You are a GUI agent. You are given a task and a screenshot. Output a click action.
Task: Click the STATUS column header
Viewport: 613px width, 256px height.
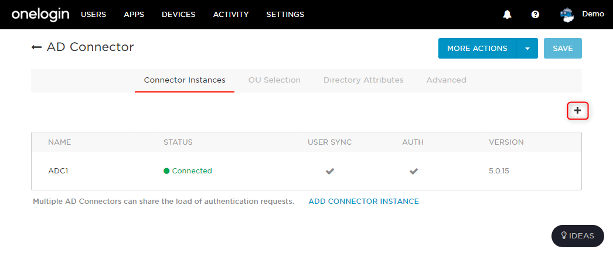(178, 142)
